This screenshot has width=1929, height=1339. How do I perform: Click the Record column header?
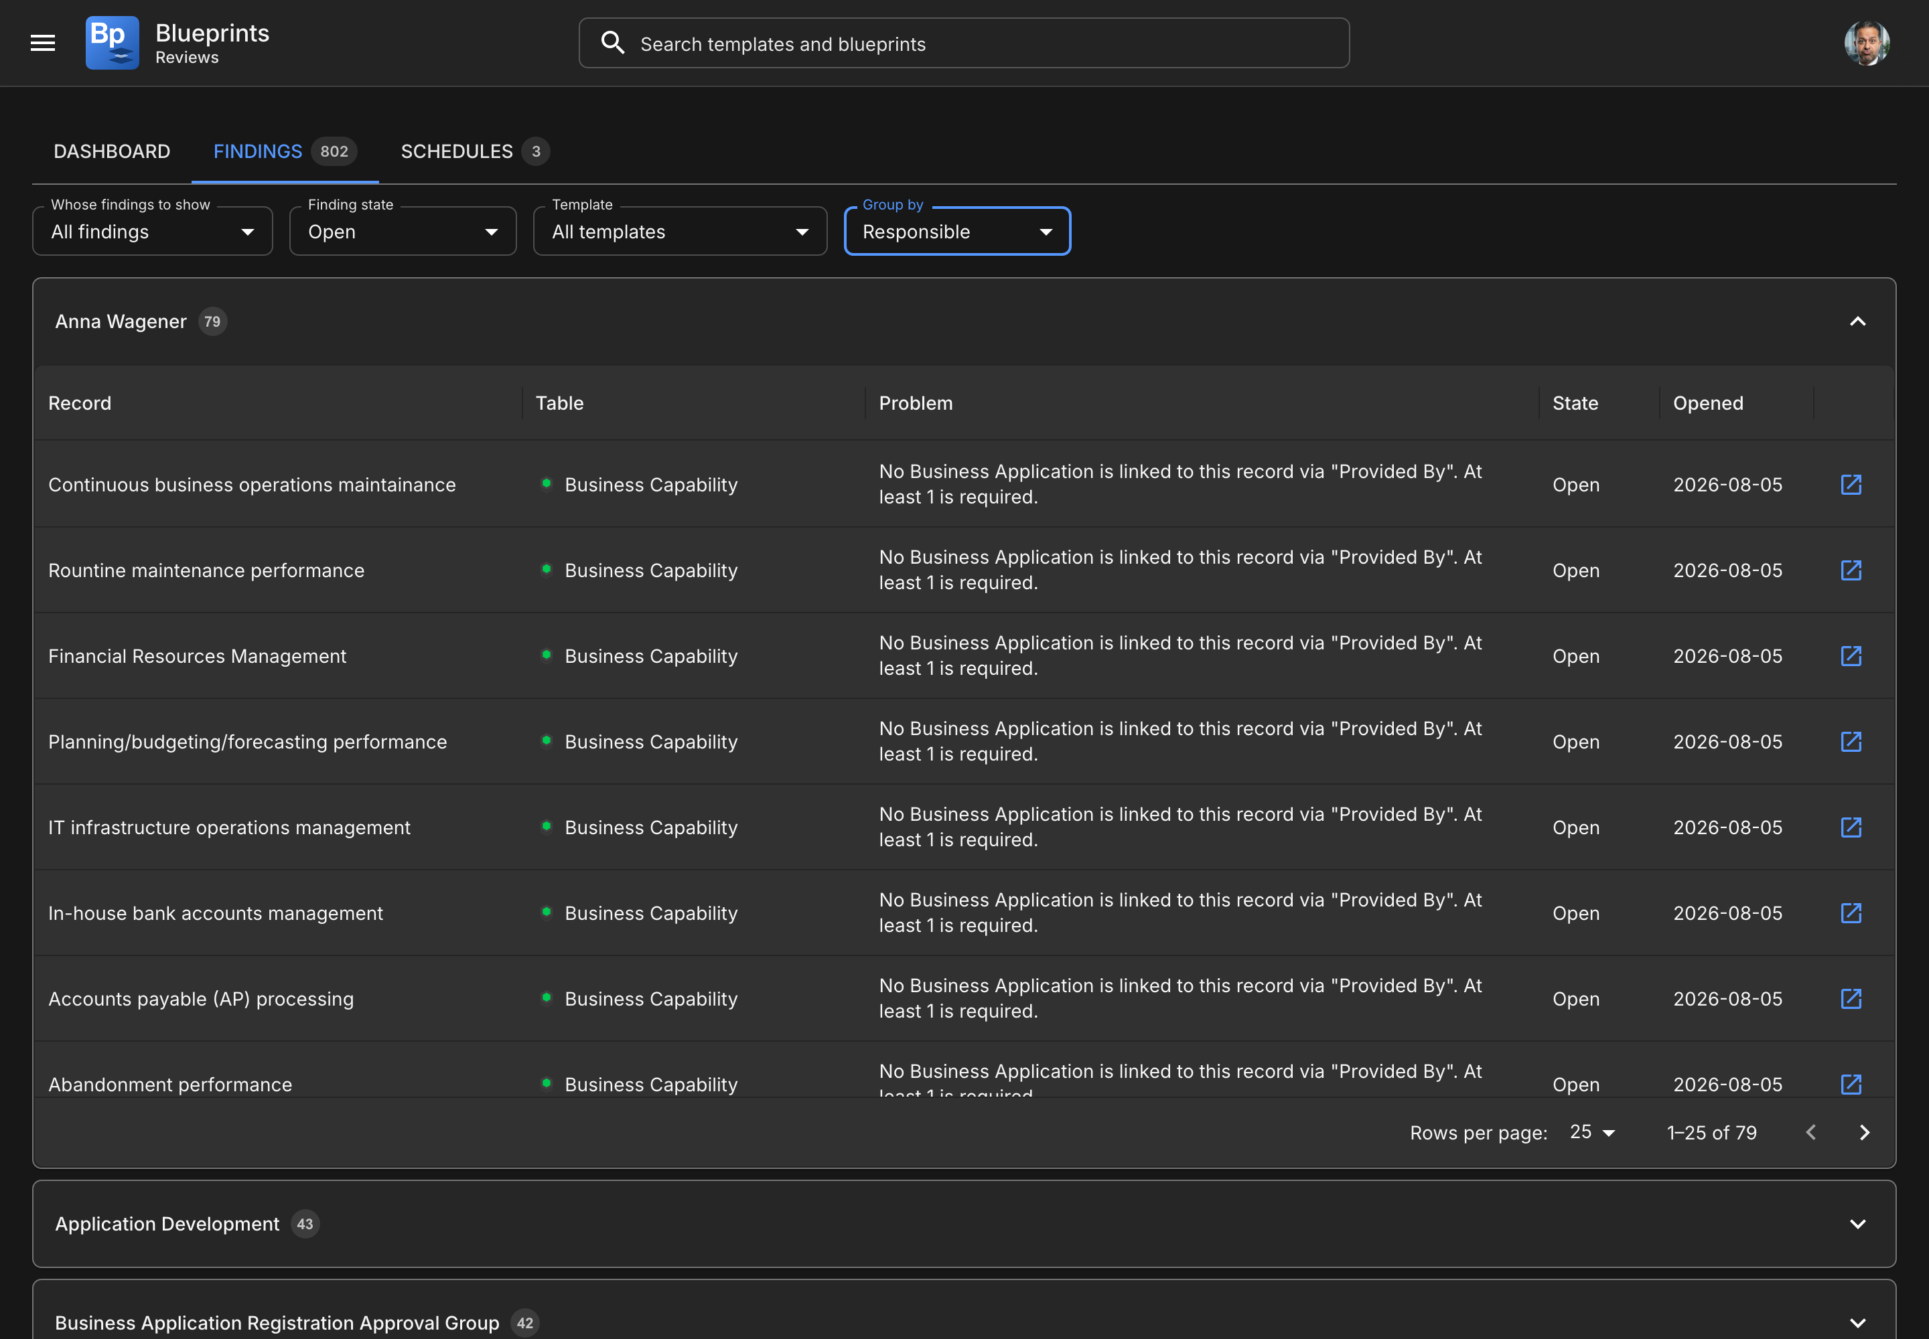point(80,404)
